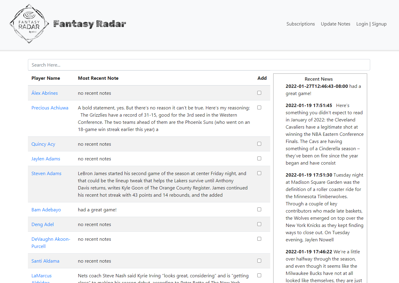Open the Update Notes page
This screenshot has width=399, height=283.
(335, 24)
